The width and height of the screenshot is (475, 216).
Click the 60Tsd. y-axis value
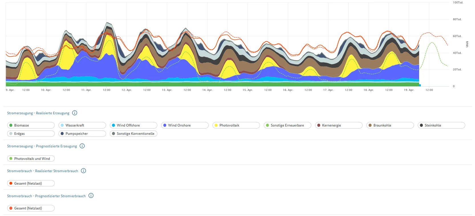click(x=457, y=36)
